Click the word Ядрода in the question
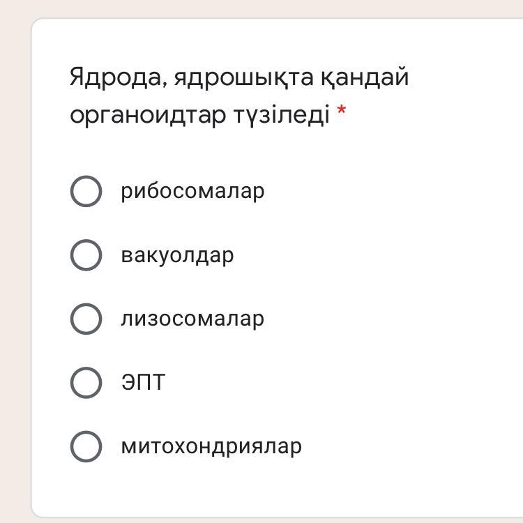This screenshot has width=523, height=523. [117, 77]
